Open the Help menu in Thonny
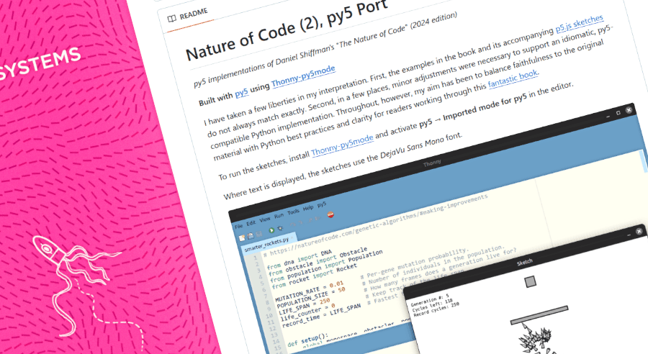The image size is (648, 354). click(308, 208)
